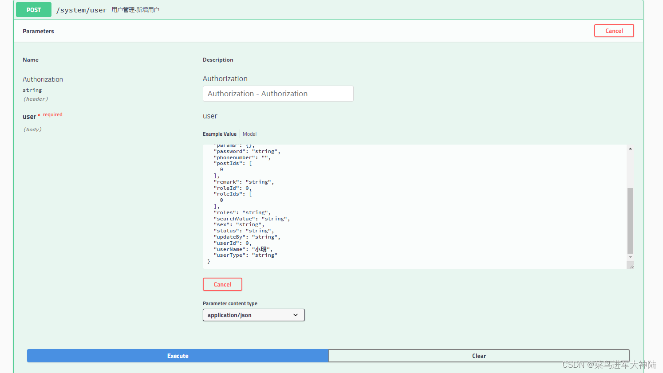Click the Description column header

218,60
